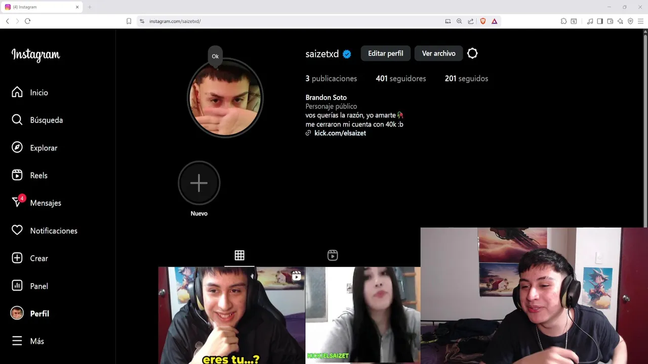Open the 201 seguidos list
This screenshot has width=648, height=364.
pyautogui.click(x=467, y=78)
